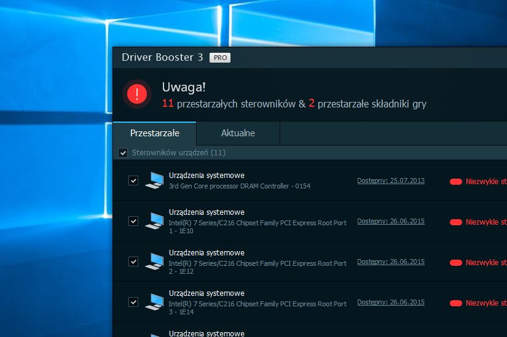Screen dimensions: 507x337
Task: Click the 'przestarzałe składniki gry' text
Action: (372, 104)
